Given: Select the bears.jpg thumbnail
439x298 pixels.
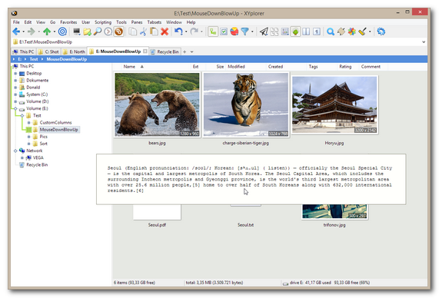Looking at the screenshot, I should click(x=157, y=104).
